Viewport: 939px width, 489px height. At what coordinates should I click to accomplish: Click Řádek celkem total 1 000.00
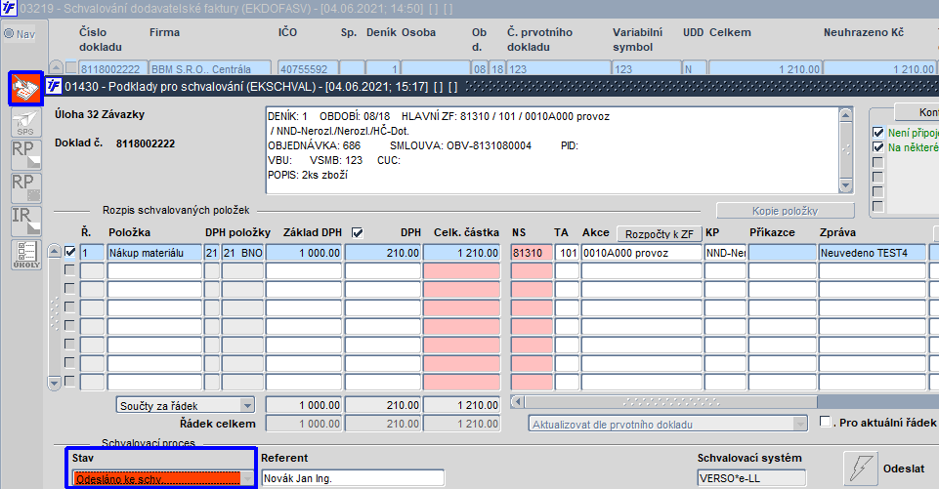pos(304,424)
